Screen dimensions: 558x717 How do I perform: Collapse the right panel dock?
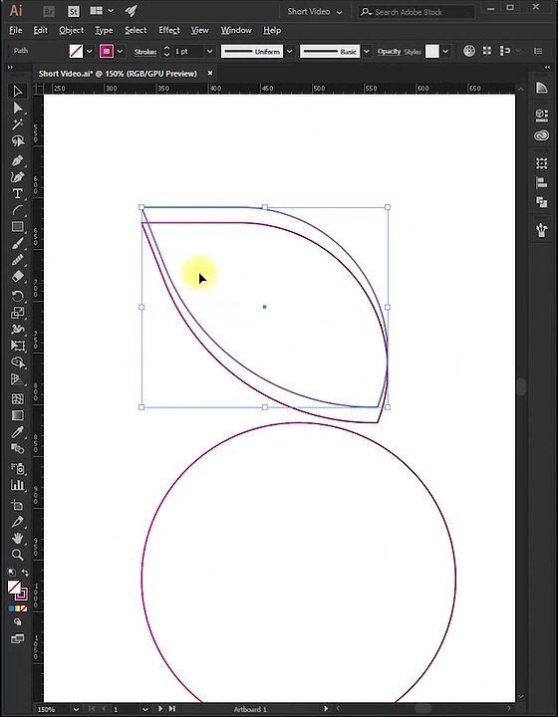click(x=547, y=68)
